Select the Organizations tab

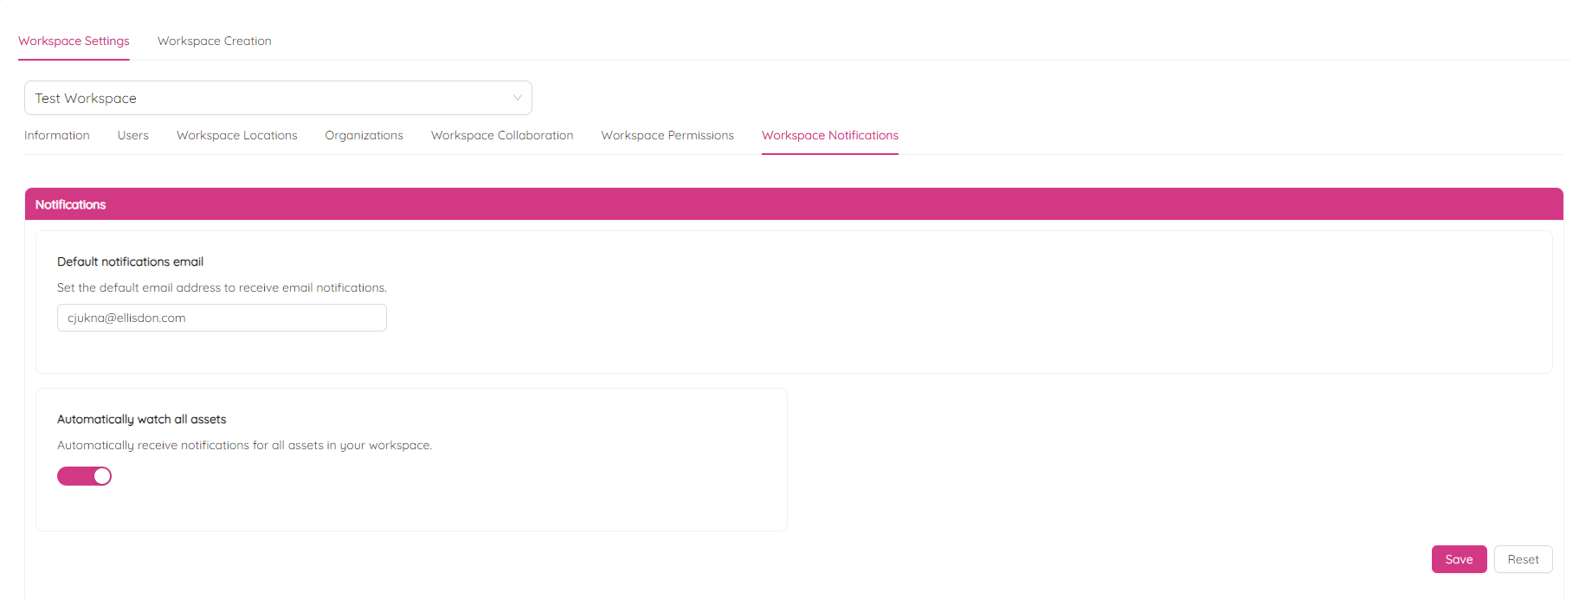[364, 135]
